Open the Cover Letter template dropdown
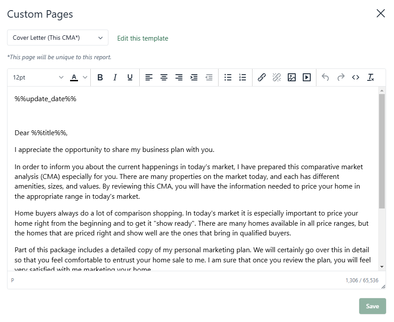Image resolution: width=394 pixels, height=322 pixels. [57, 38]
